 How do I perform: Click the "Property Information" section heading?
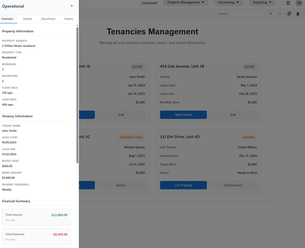[18, 31]
